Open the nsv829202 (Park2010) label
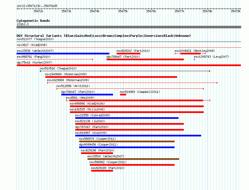The height and width of the screenshot is (190, 249). [x=133, y=51]
